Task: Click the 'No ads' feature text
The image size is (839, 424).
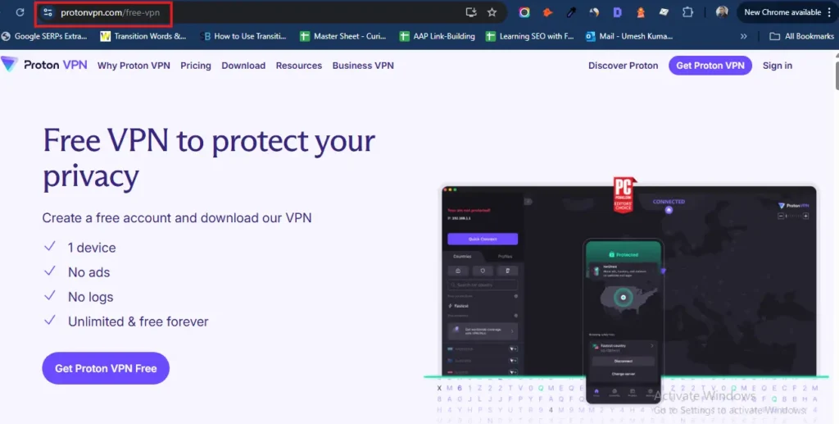Action: point(88,272)
